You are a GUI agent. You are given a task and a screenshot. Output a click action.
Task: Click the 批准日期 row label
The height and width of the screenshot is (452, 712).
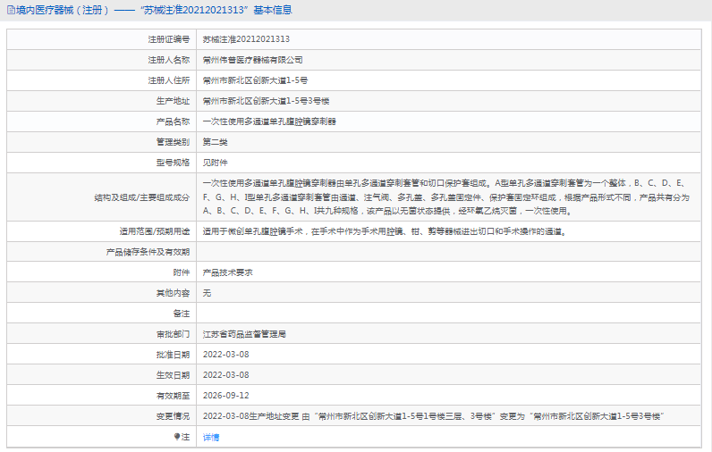pos(173,355)
